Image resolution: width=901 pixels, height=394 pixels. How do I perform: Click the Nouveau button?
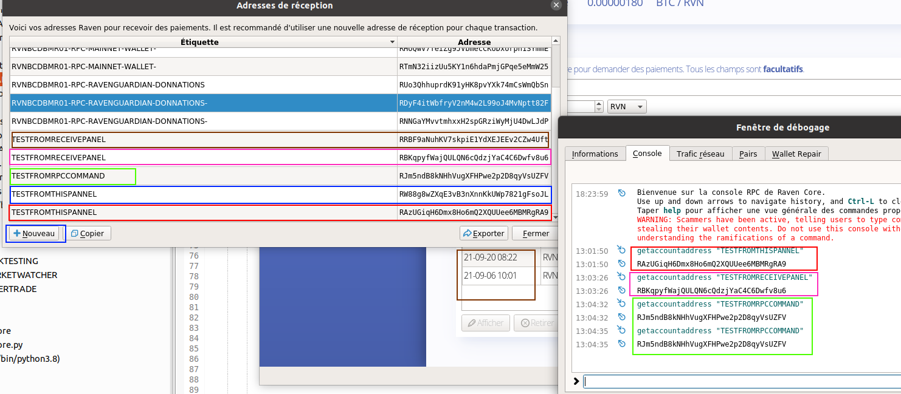pos(34,233)
